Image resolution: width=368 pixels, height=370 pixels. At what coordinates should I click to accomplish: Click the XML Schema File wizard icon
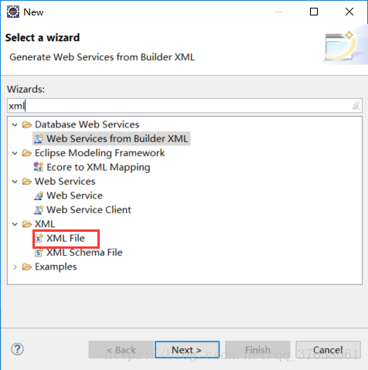click(39, 253)
